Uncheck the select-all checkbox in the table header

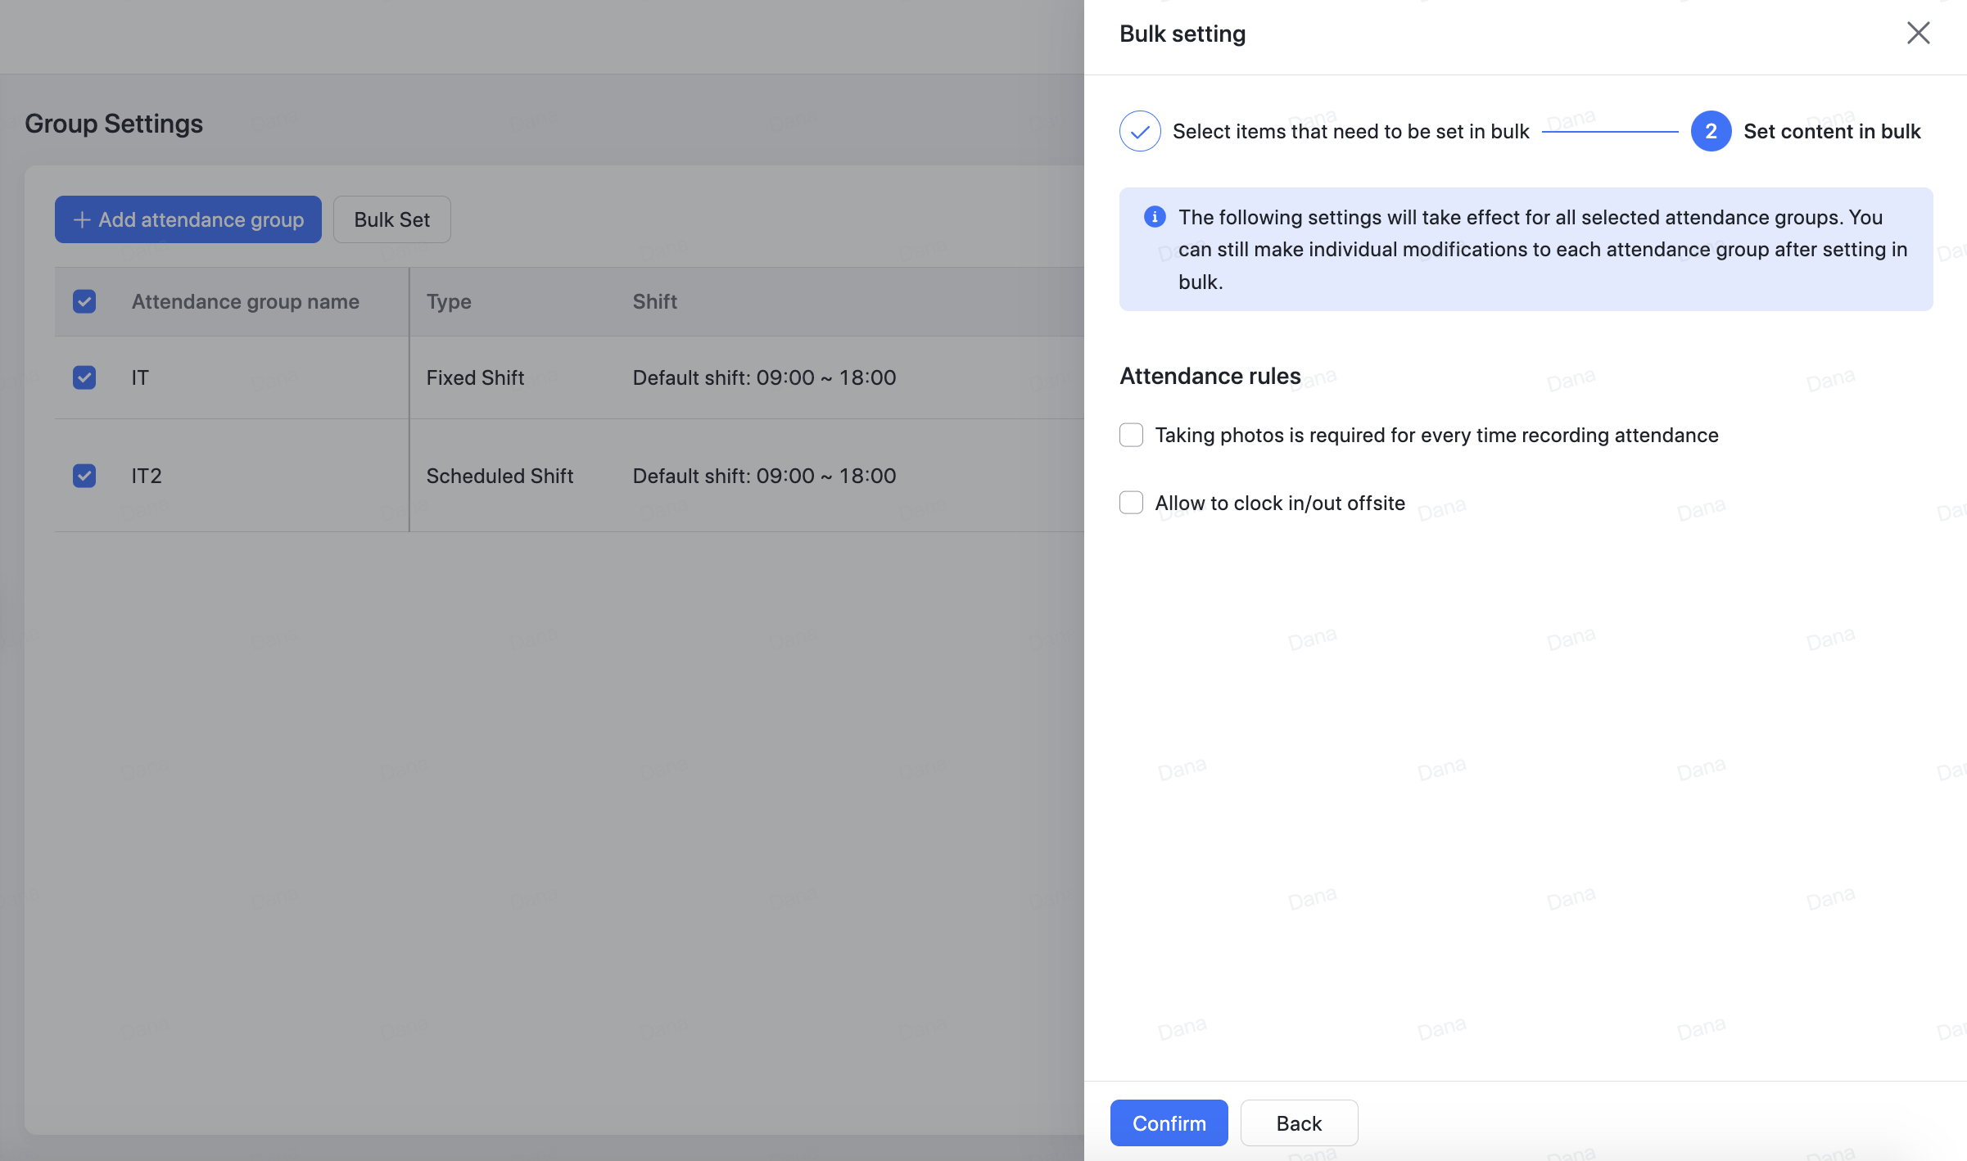pyautogui.click(x=84, y=301)
